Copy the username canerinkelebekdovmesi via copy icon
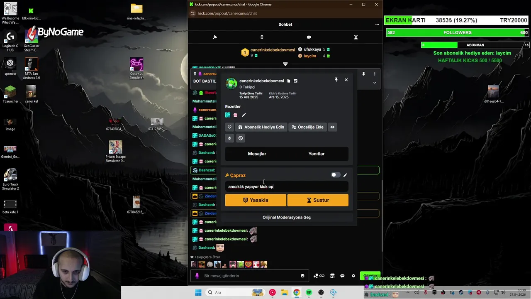The height and width of the screenshot is (299, 531). point(288,81)
